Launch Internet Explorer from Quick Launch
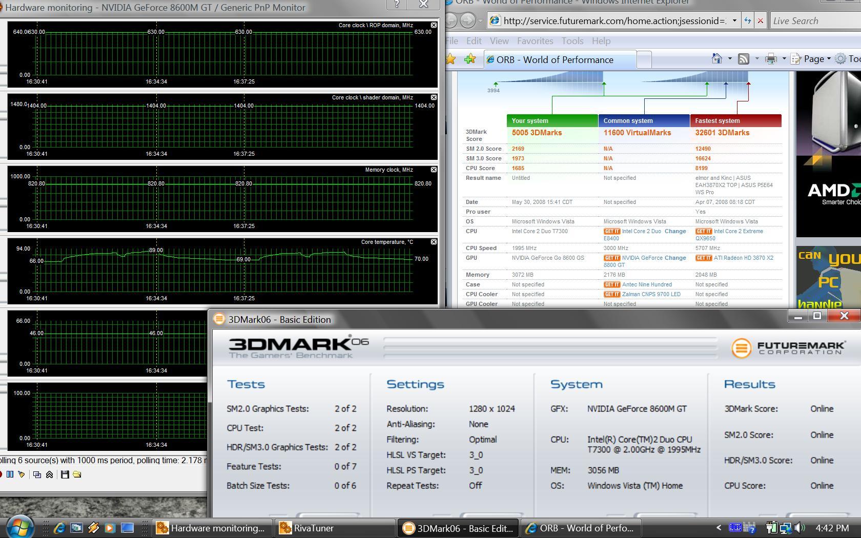 coord(59,528)
